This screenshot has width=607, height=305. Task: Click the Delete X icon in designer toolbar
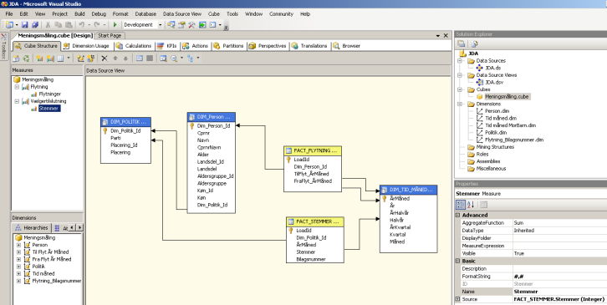(105, 58)
